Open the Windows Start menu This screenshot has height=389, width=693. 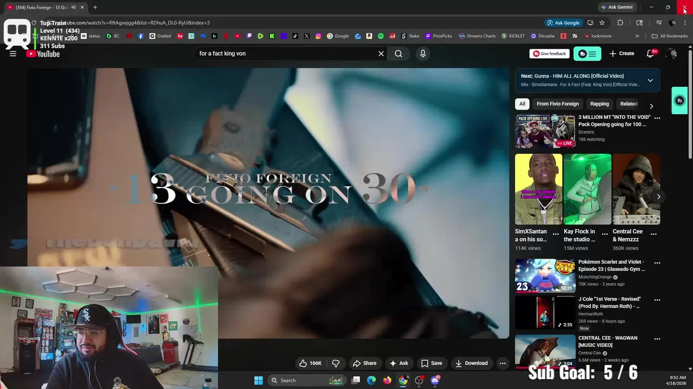258,380
